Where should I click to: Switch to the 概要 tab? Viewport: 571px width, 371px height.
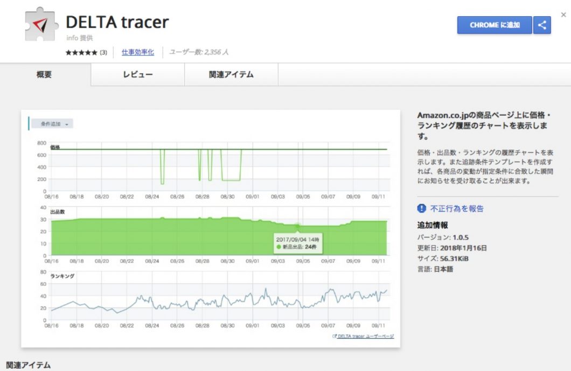pyautogui.click(x=44, y=75)
